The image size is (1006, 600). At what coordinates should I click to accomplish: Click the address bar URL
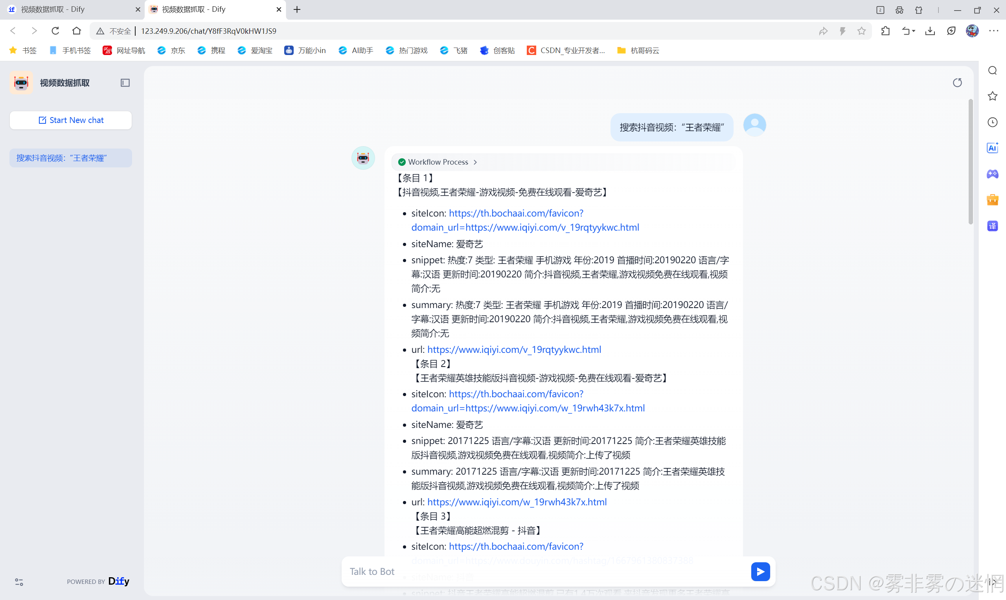[x=208, y=31]
